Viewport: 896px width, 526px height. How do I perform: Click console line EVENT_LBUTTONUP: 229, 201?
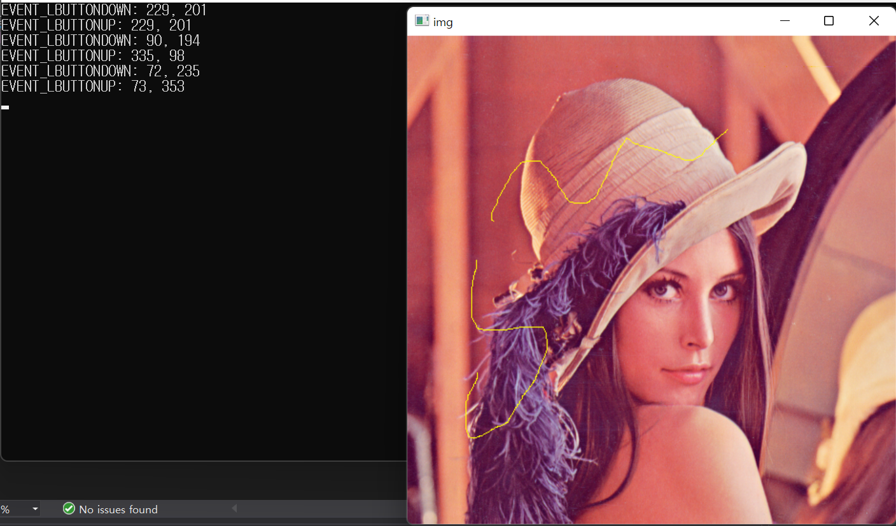coord(96,25)
